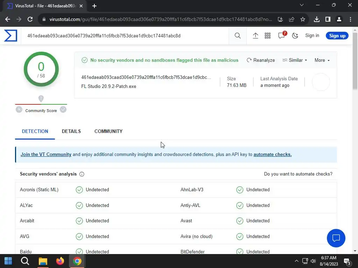Click the hash search input field
The image size is (358, 268).
tap(125, 36)
